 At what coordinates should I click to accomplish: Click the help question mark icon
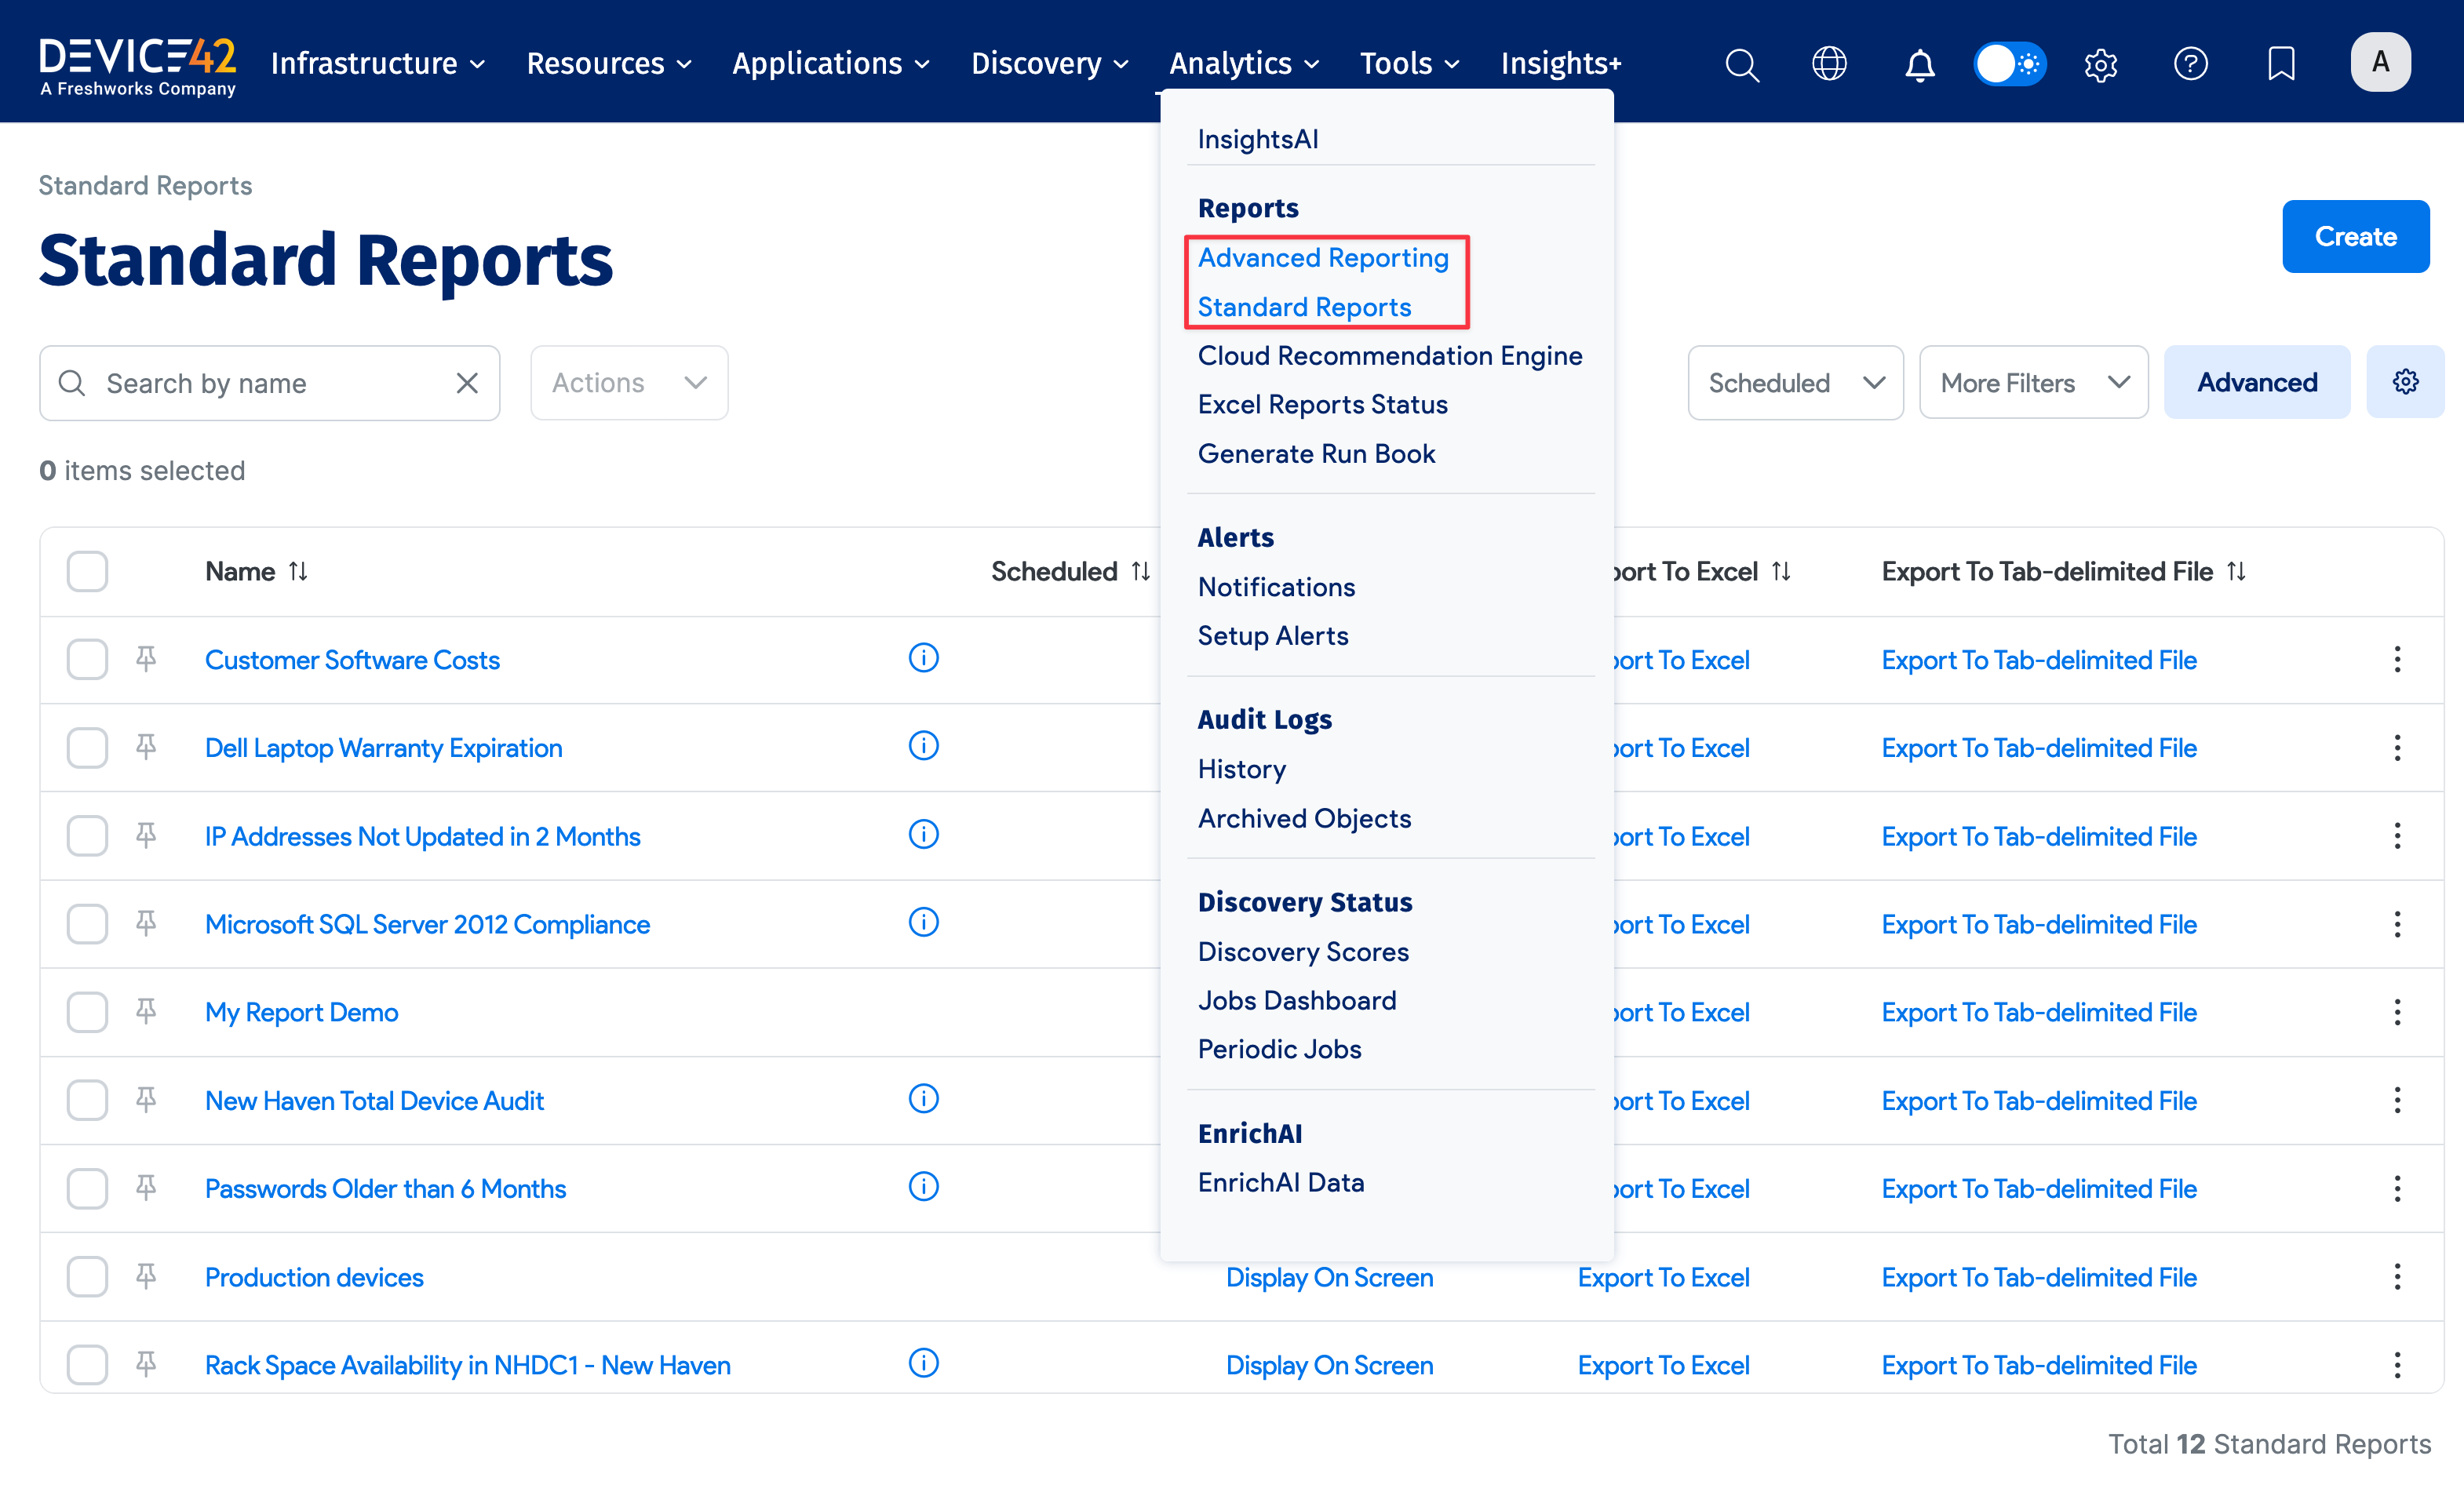tap(2190, 63)
